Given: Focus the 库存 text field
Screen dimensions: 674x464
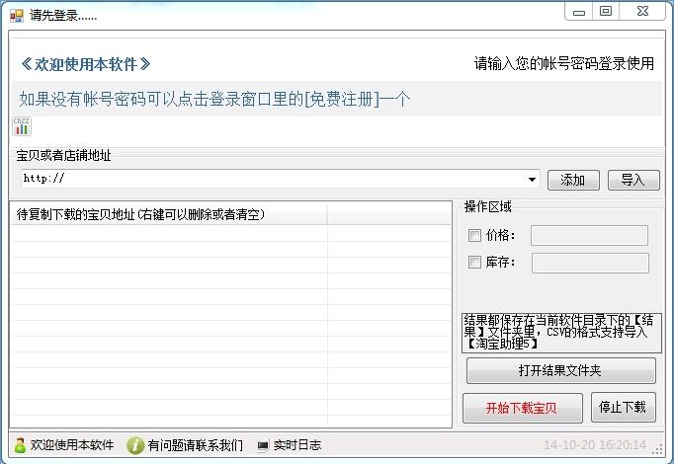Looking at the screenshot, I should click(x=589, y=263).
